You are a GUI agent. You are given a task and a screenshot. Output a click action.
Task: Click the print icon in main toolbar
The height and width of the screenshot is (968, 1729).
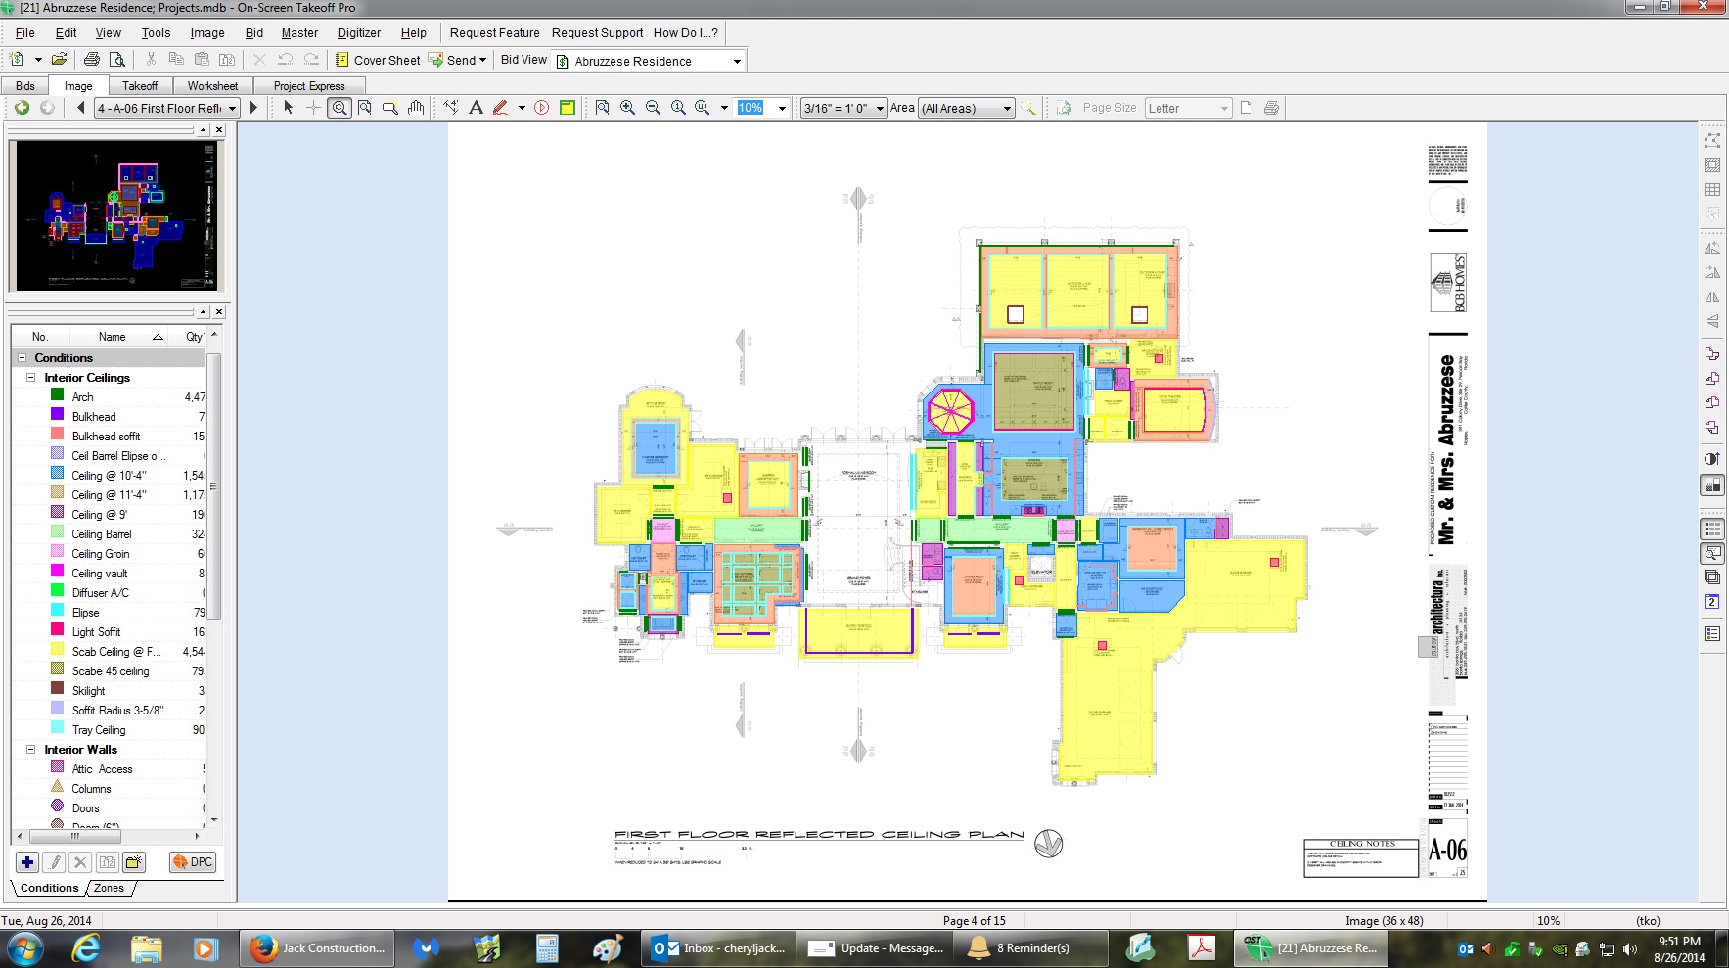point(91,60)
